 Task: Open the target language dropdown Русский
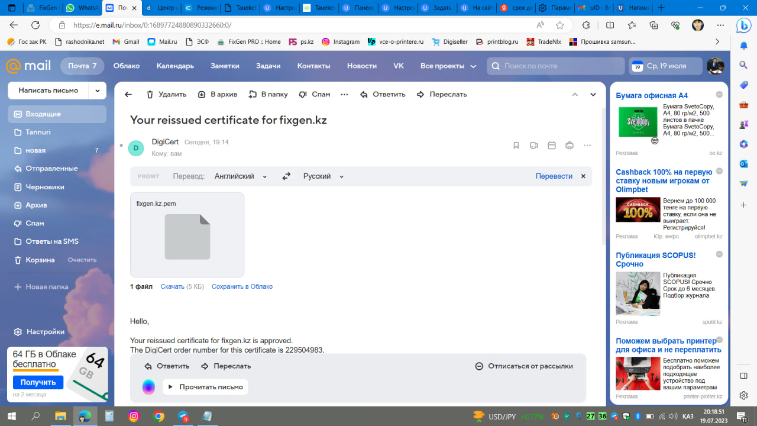pyautogui.click(x=323, y=176)
